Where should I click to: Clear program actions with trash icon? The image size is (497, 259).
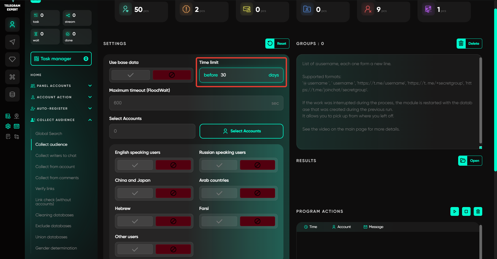478,211
